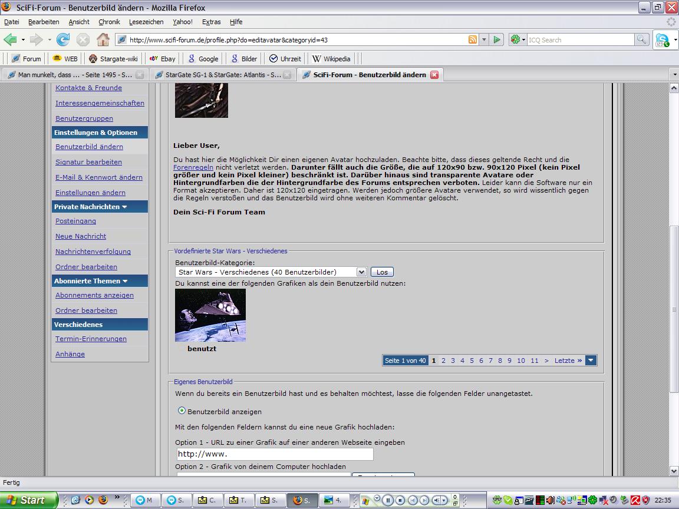The height and width of the screenshot is (509, 679).
Task: Select the Star Destroyer avatar thumbnail
Action: tap(210, 315)
